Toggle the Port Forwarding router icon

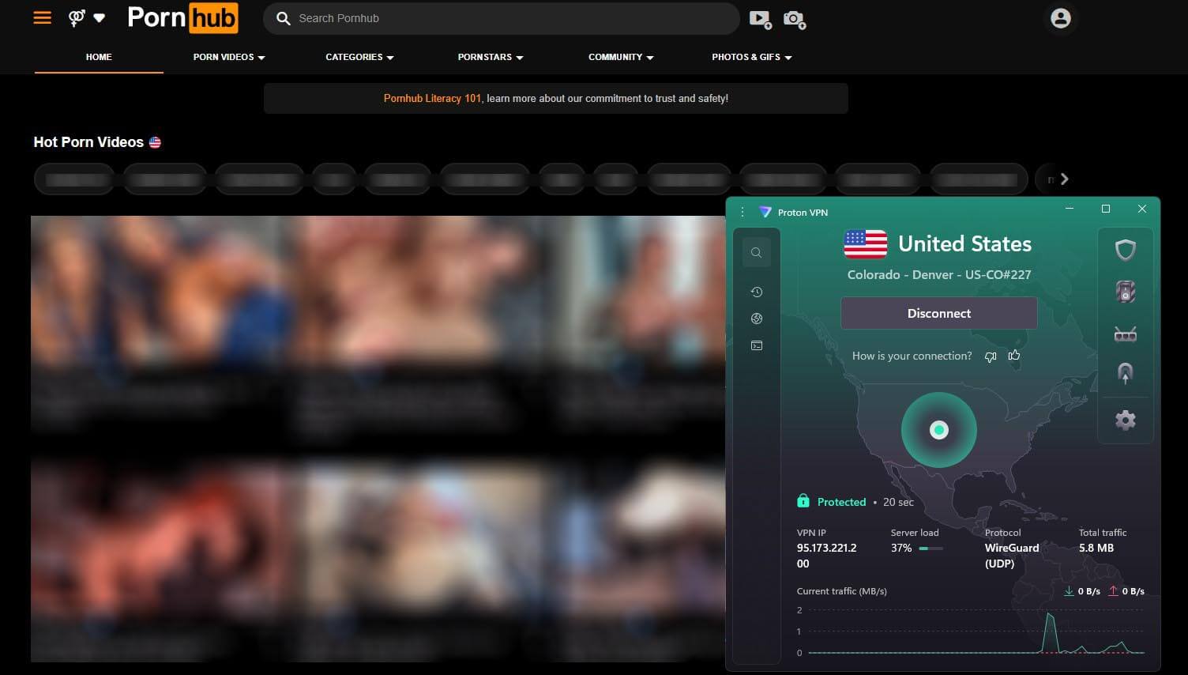click(x=1125, y=334)
